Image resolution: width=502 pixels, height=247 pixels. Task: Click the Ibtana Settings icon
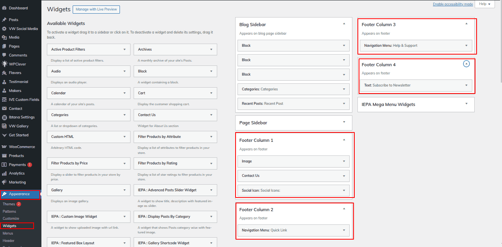4,117
